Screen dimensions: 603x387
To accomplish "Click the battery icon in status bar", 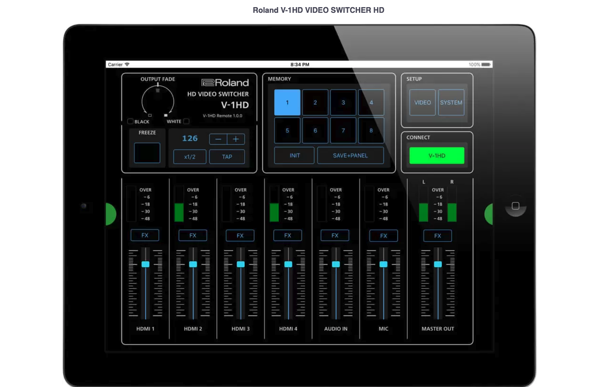I will [x=486, y=64].
